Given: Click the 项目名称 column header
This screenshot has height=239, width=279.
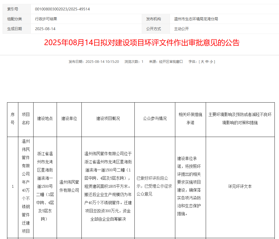Looking at the screenshot, I should point(26,119).
